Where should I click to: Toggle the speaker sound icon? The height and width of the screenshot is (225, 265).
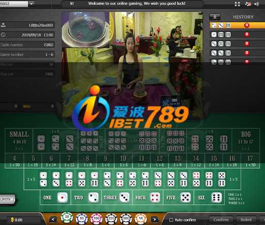click(x=256, y=4)
